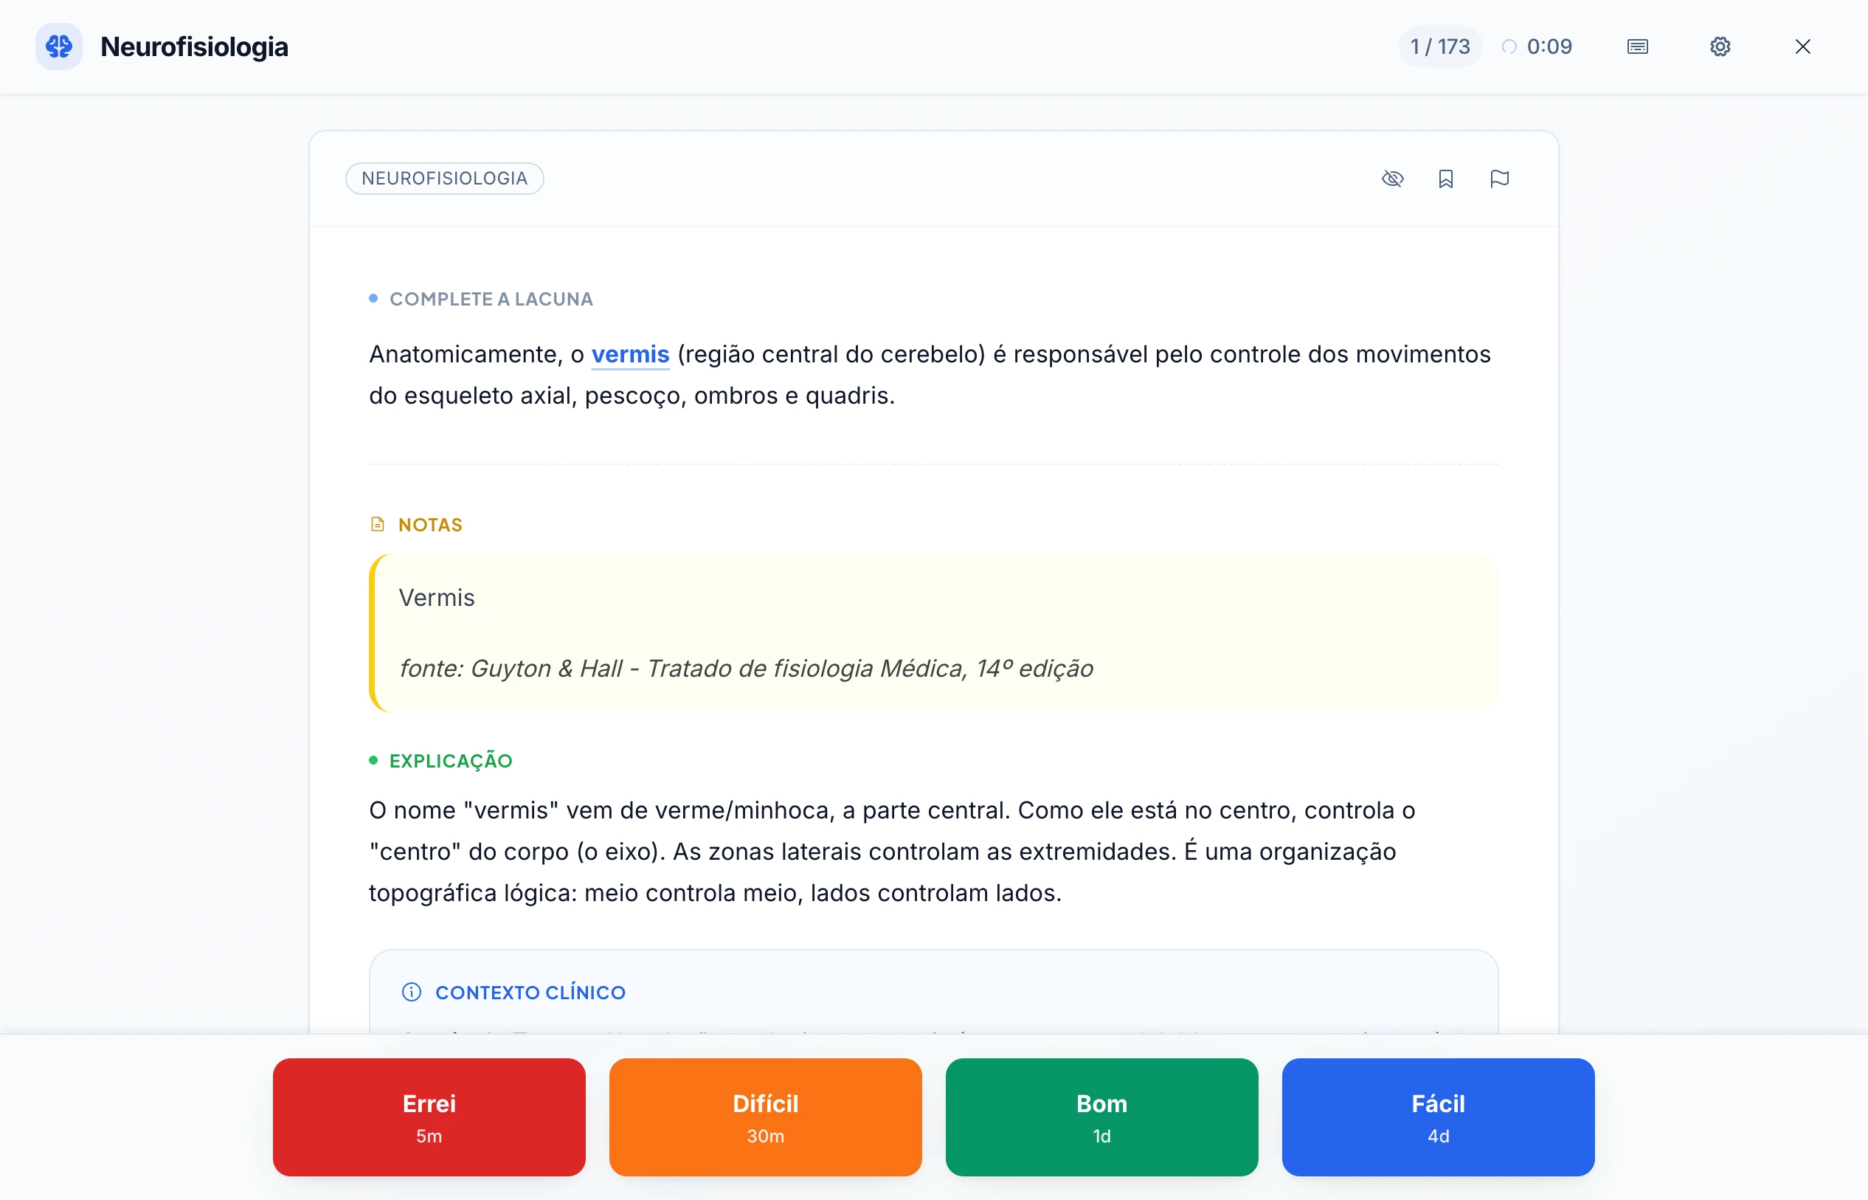Toggle answer visibility with the crossed-eye icon
Image resolution: width=1868 pixels, height=1200 pixels.
point(1394,179)
